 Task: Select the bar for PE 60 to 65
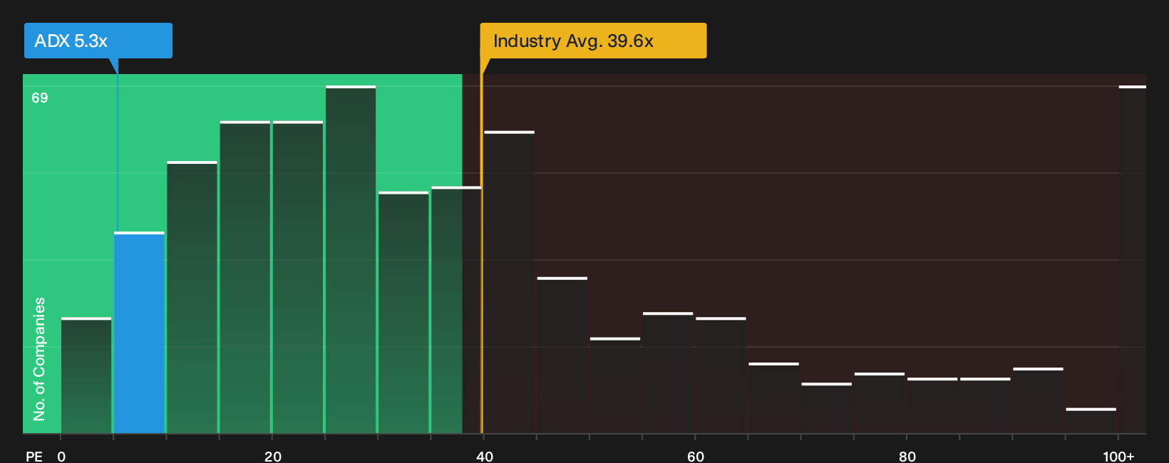click(721, 375)
